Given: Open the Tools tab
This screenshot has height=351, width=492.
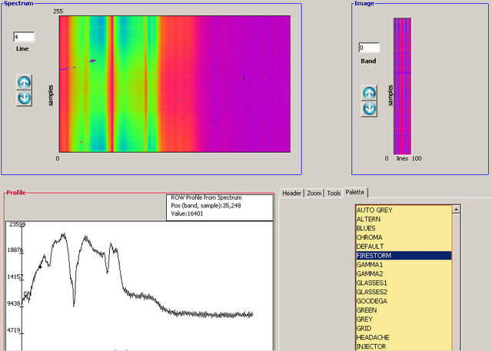Looking at the screenshot, I should coord(334,193).
